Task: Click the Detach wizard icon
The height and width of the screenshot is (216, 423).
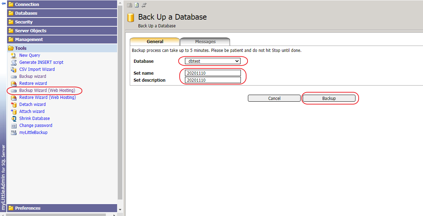Action: point(14,104)
